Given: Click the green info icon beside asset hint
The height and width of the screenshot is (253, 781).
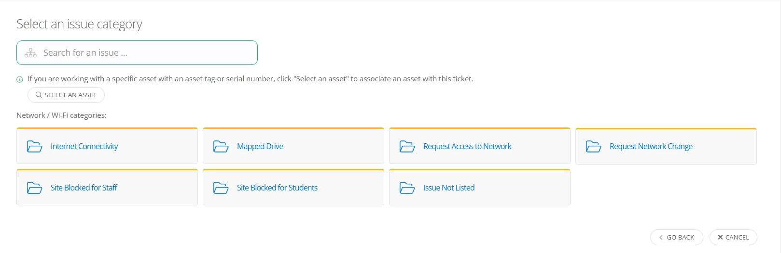Looking at the screenshot, I should [x=20, y=79].
